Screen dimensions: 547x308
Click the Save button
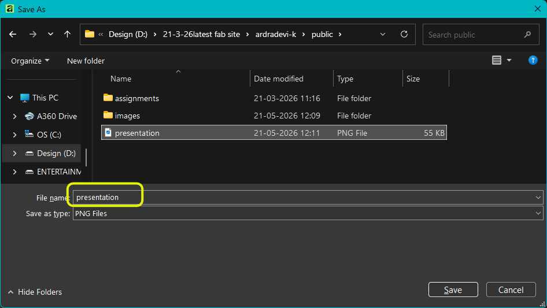(453, 290)
